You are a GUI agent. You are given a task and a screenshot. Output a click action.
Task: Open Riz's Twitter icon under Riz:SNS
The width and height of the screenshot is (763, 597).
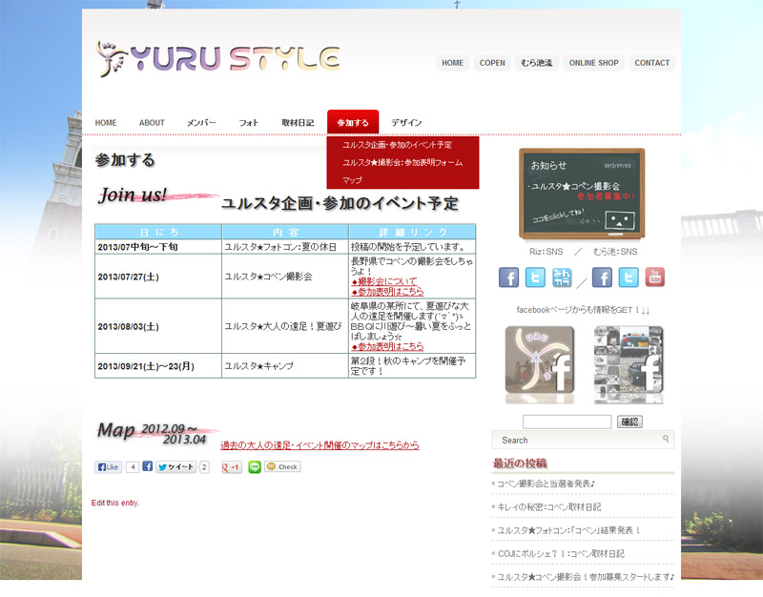point(535,278)
